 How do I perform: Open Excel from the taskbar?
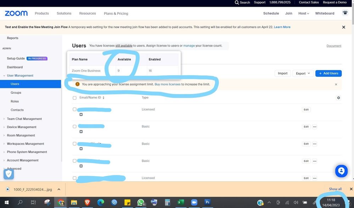(181, 202)
